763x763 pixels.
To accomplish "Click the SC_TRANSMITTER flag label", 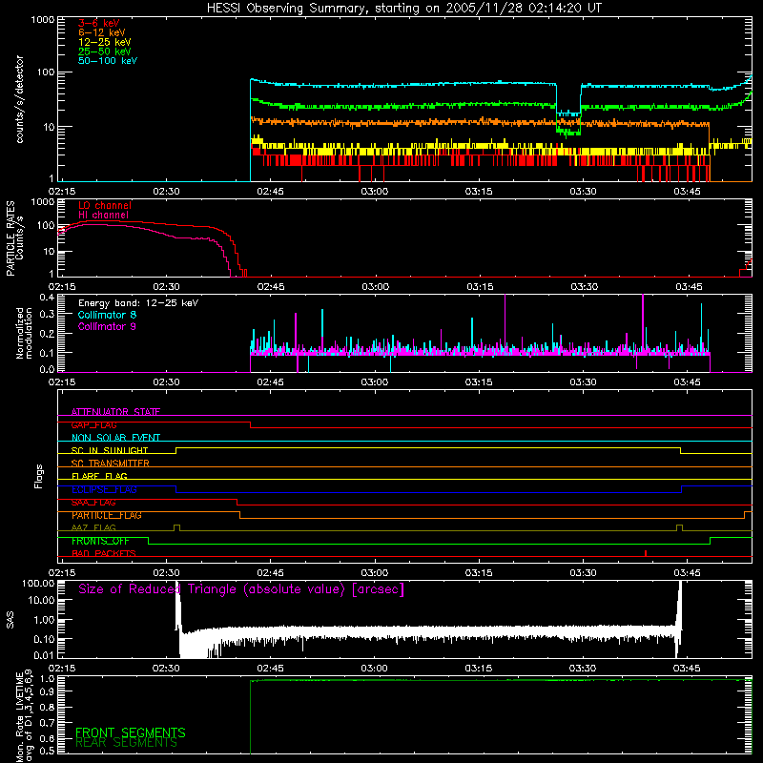I will coord(110,464).
